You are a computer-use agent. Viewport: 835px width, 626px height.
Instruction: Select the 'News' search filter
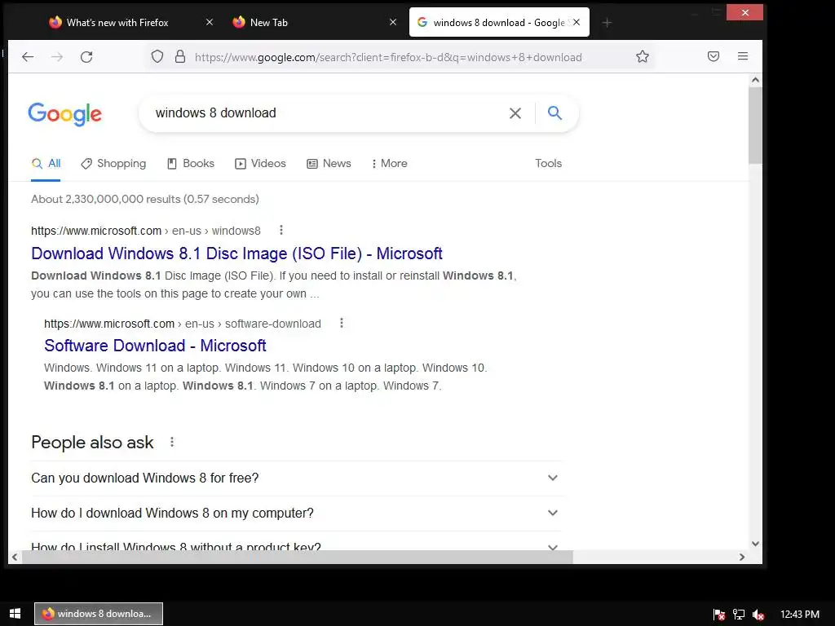[329, 163]
